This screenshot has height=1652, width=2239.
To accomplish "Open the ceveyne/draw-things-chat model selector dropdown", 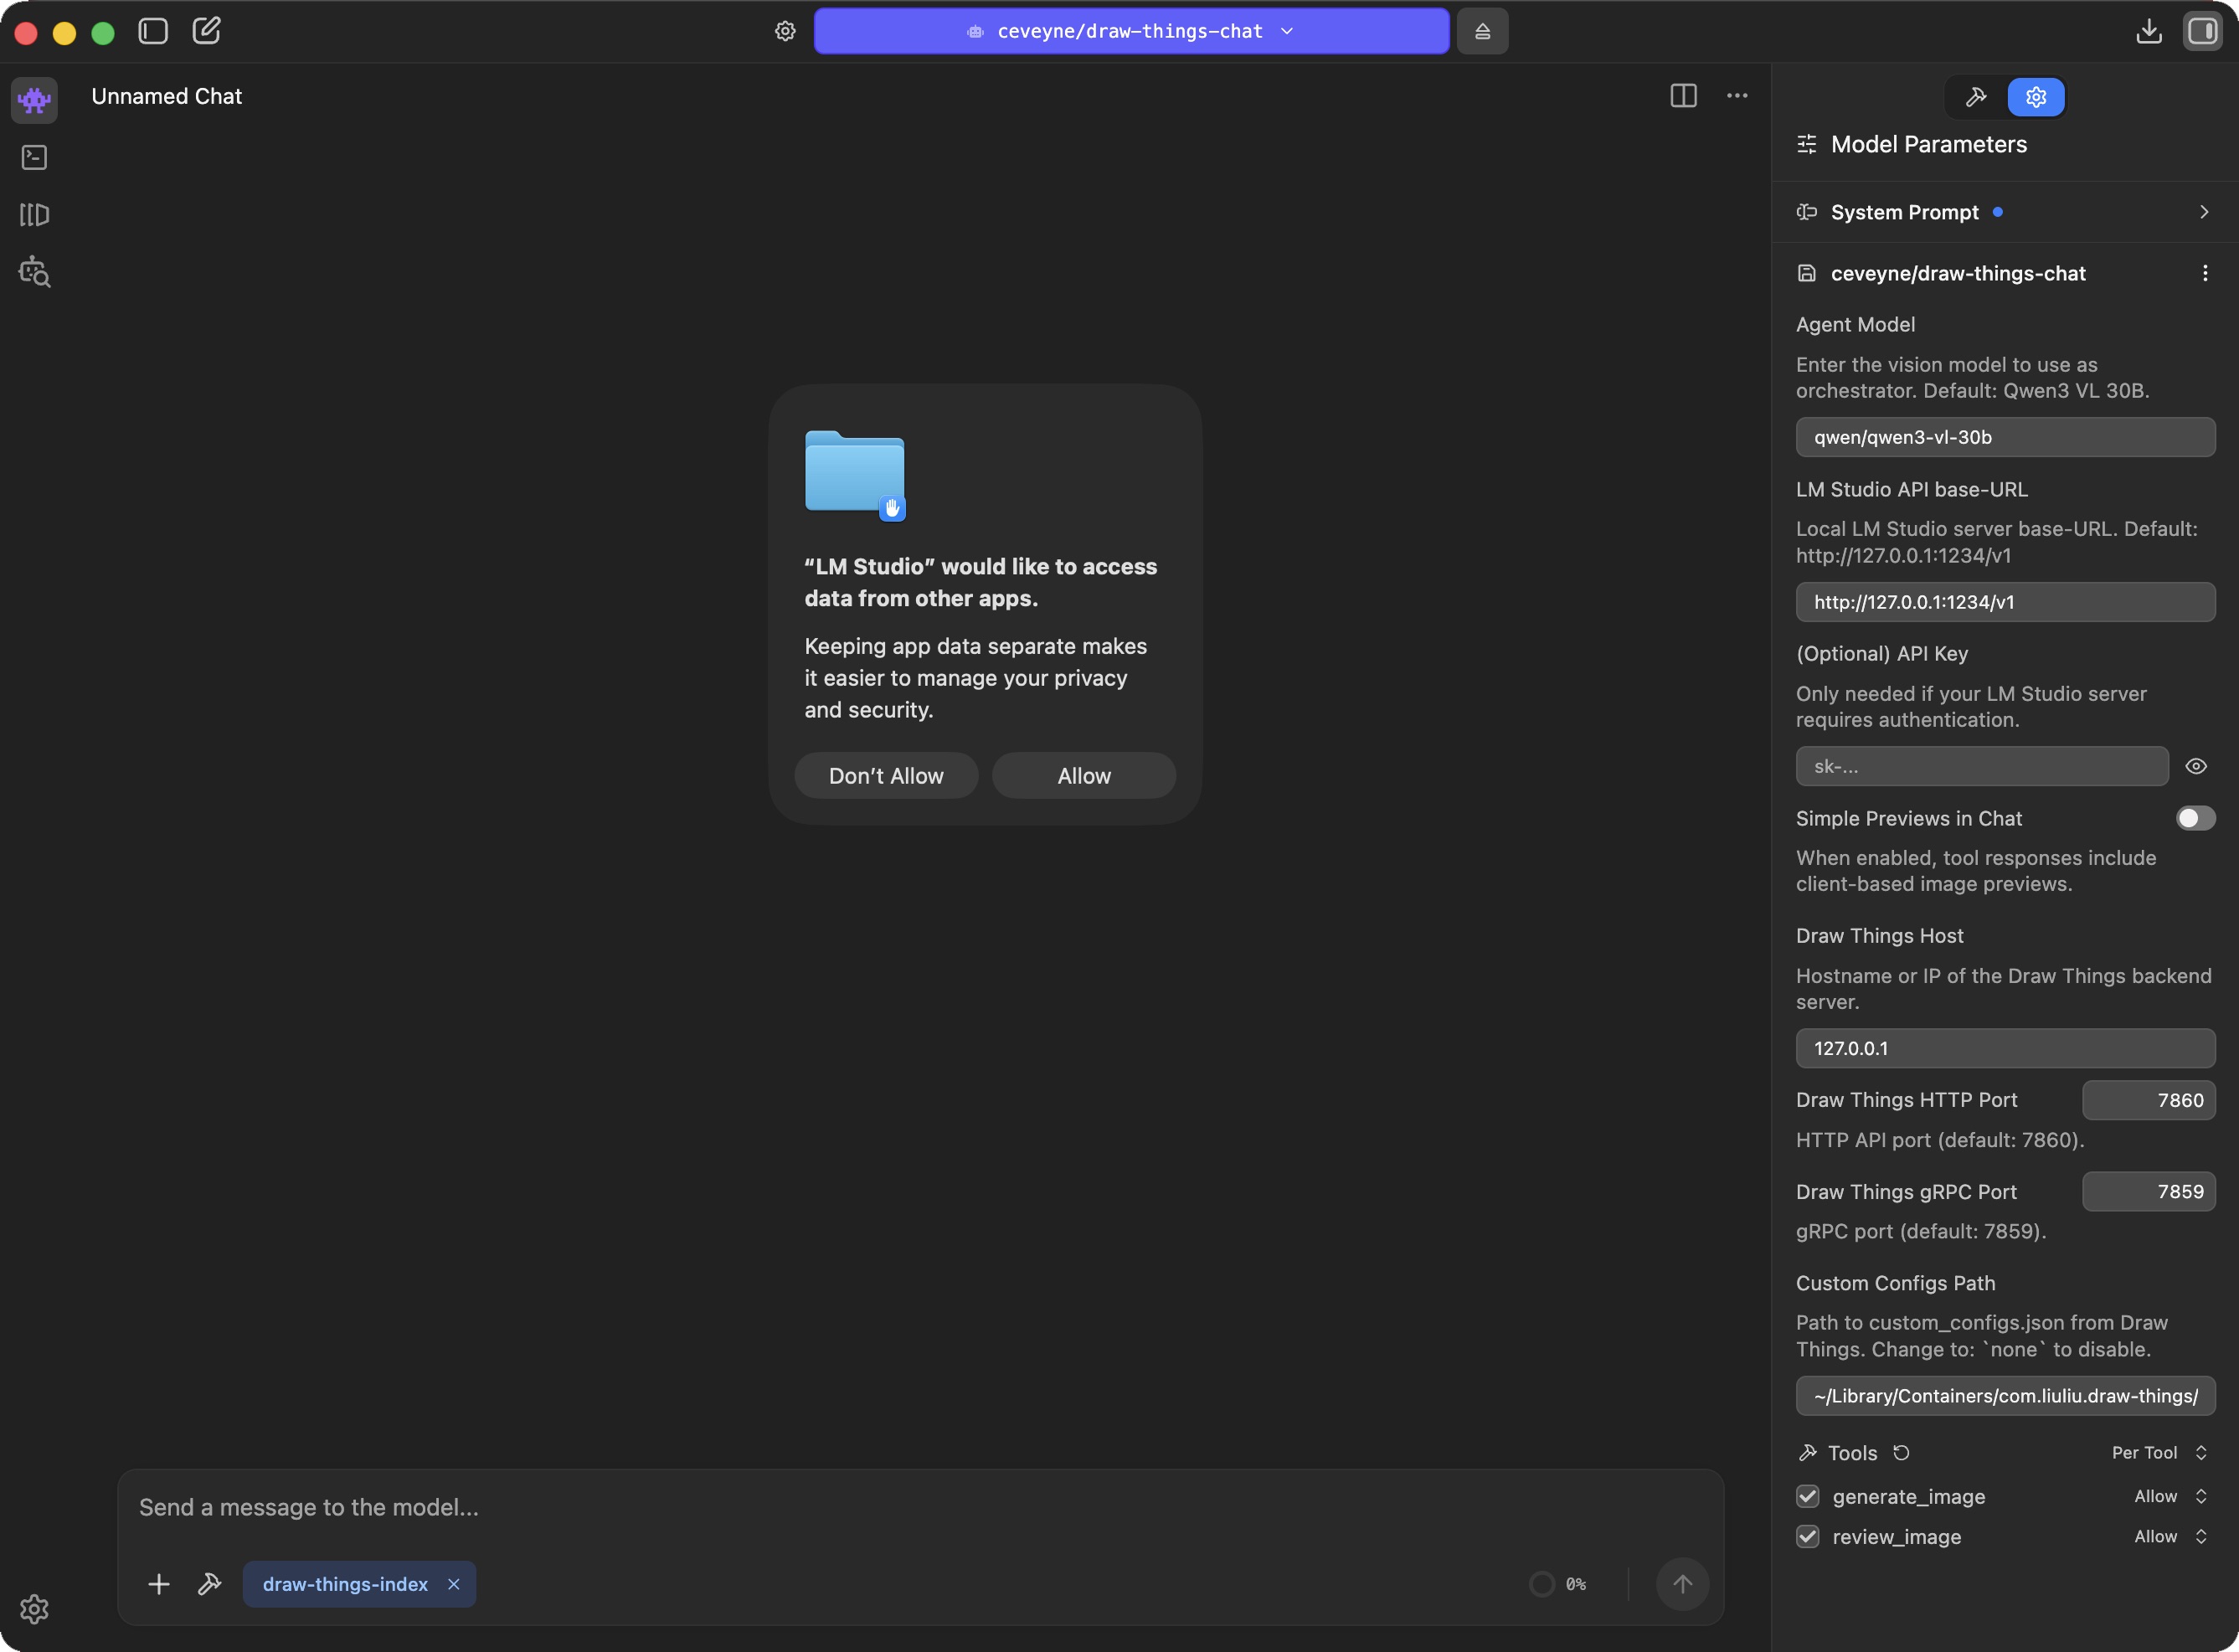I will 1131,31.
